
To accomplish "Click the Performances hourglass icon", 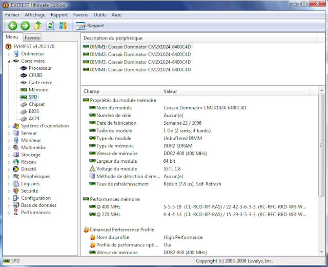I will (x=16, y=212).
